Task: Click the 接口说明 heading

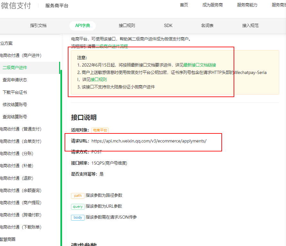Action: (x=84, y=117)
